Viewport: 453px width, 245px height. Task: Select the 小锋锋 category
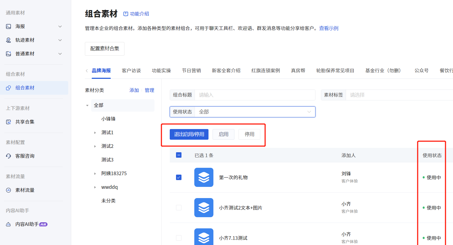tap(108, 119)
